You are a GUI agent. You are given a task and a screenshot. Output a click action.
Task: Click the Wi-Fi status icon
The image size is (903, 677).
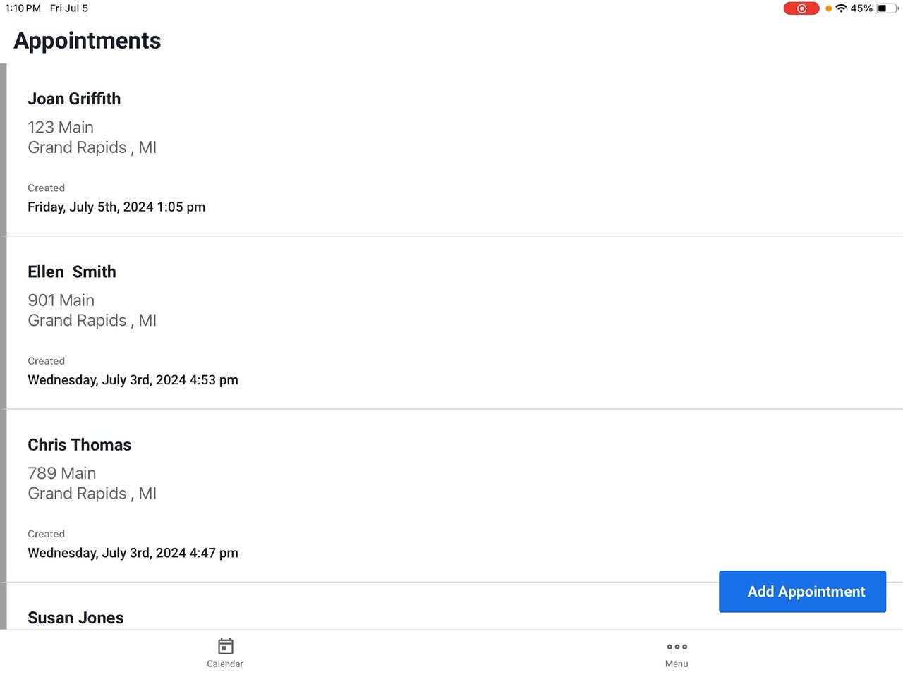point(841,8)
